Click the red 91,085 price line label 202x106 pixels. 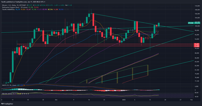(x=197, y=46)
